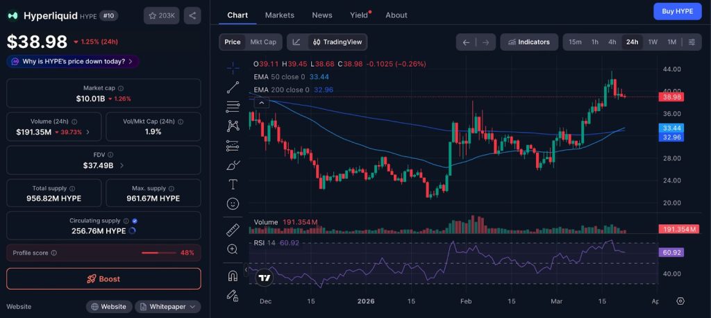Redo with the right arrow button

[x=485, y=42]
